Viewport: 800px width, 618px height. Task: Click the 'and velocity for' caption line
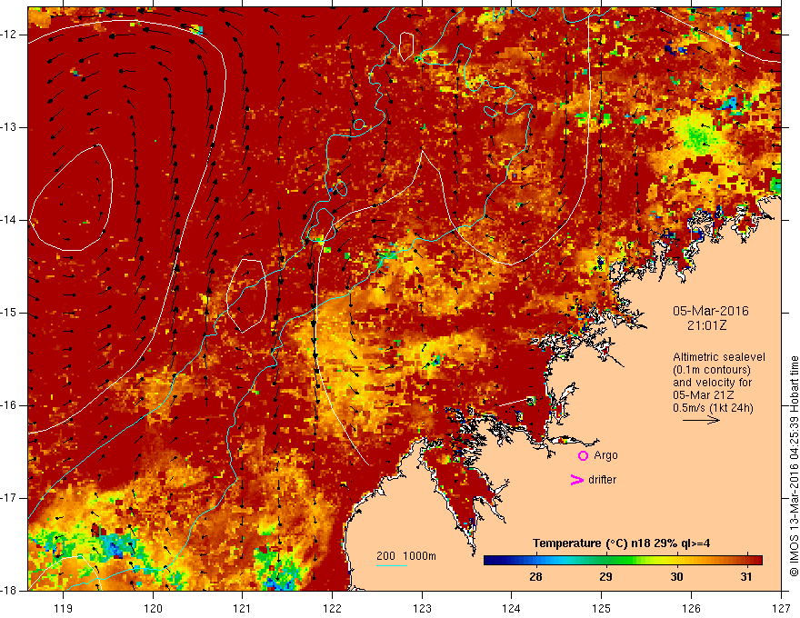[712, 383]
